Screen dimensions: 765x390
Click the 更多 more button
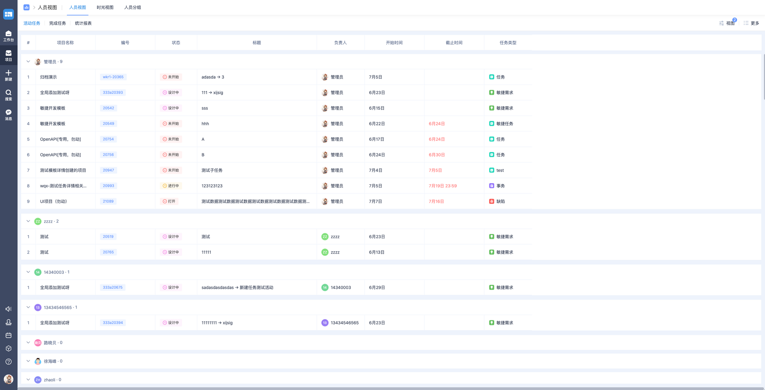[x=751, y=23]
